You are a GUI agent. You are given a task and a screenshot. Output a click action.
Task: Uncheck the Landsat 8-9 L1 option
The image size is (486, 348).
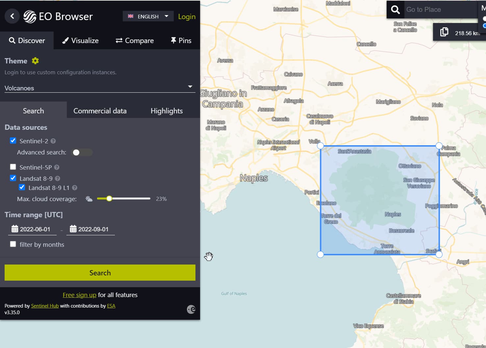pos(22,187)
